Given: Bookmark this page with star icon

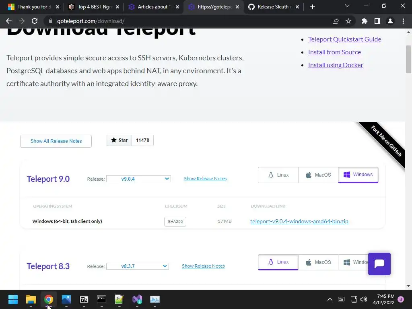Looking at the screenshot, I should point(348,21).
